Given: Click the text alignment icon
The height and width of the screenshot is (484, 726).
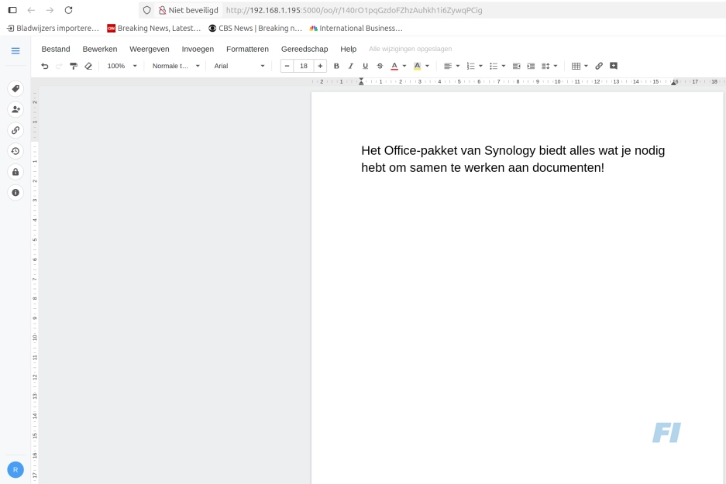Looking at the screenshot, I should pyautogui.click(x=448, y=66).
